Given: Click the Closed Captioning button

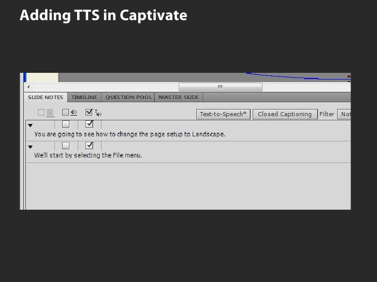Looking at the screenshot, I should (285, 114).
